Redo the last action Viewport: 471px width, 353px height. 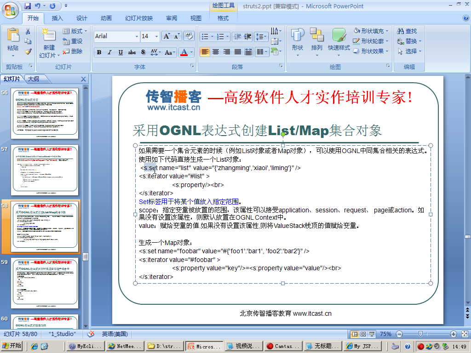pyautogui.click(x=52, y=6)
